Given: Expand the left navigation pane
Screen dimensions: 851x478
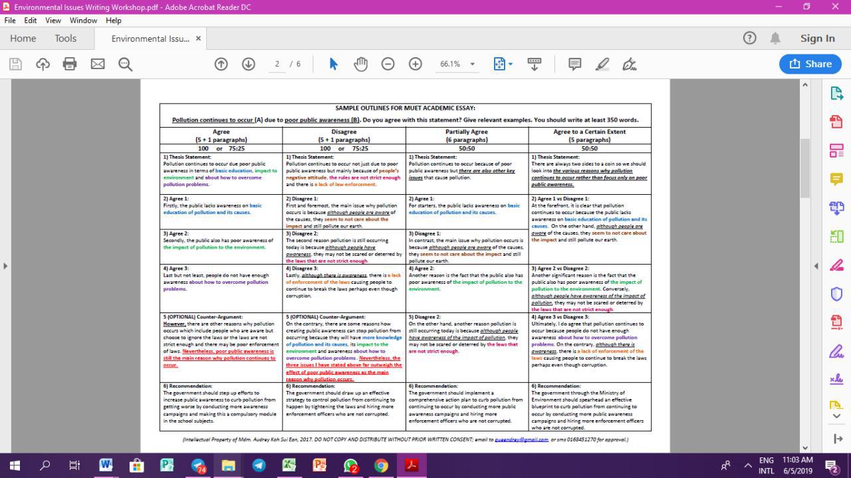Looking at the screenshot, I should coord(5,266).
